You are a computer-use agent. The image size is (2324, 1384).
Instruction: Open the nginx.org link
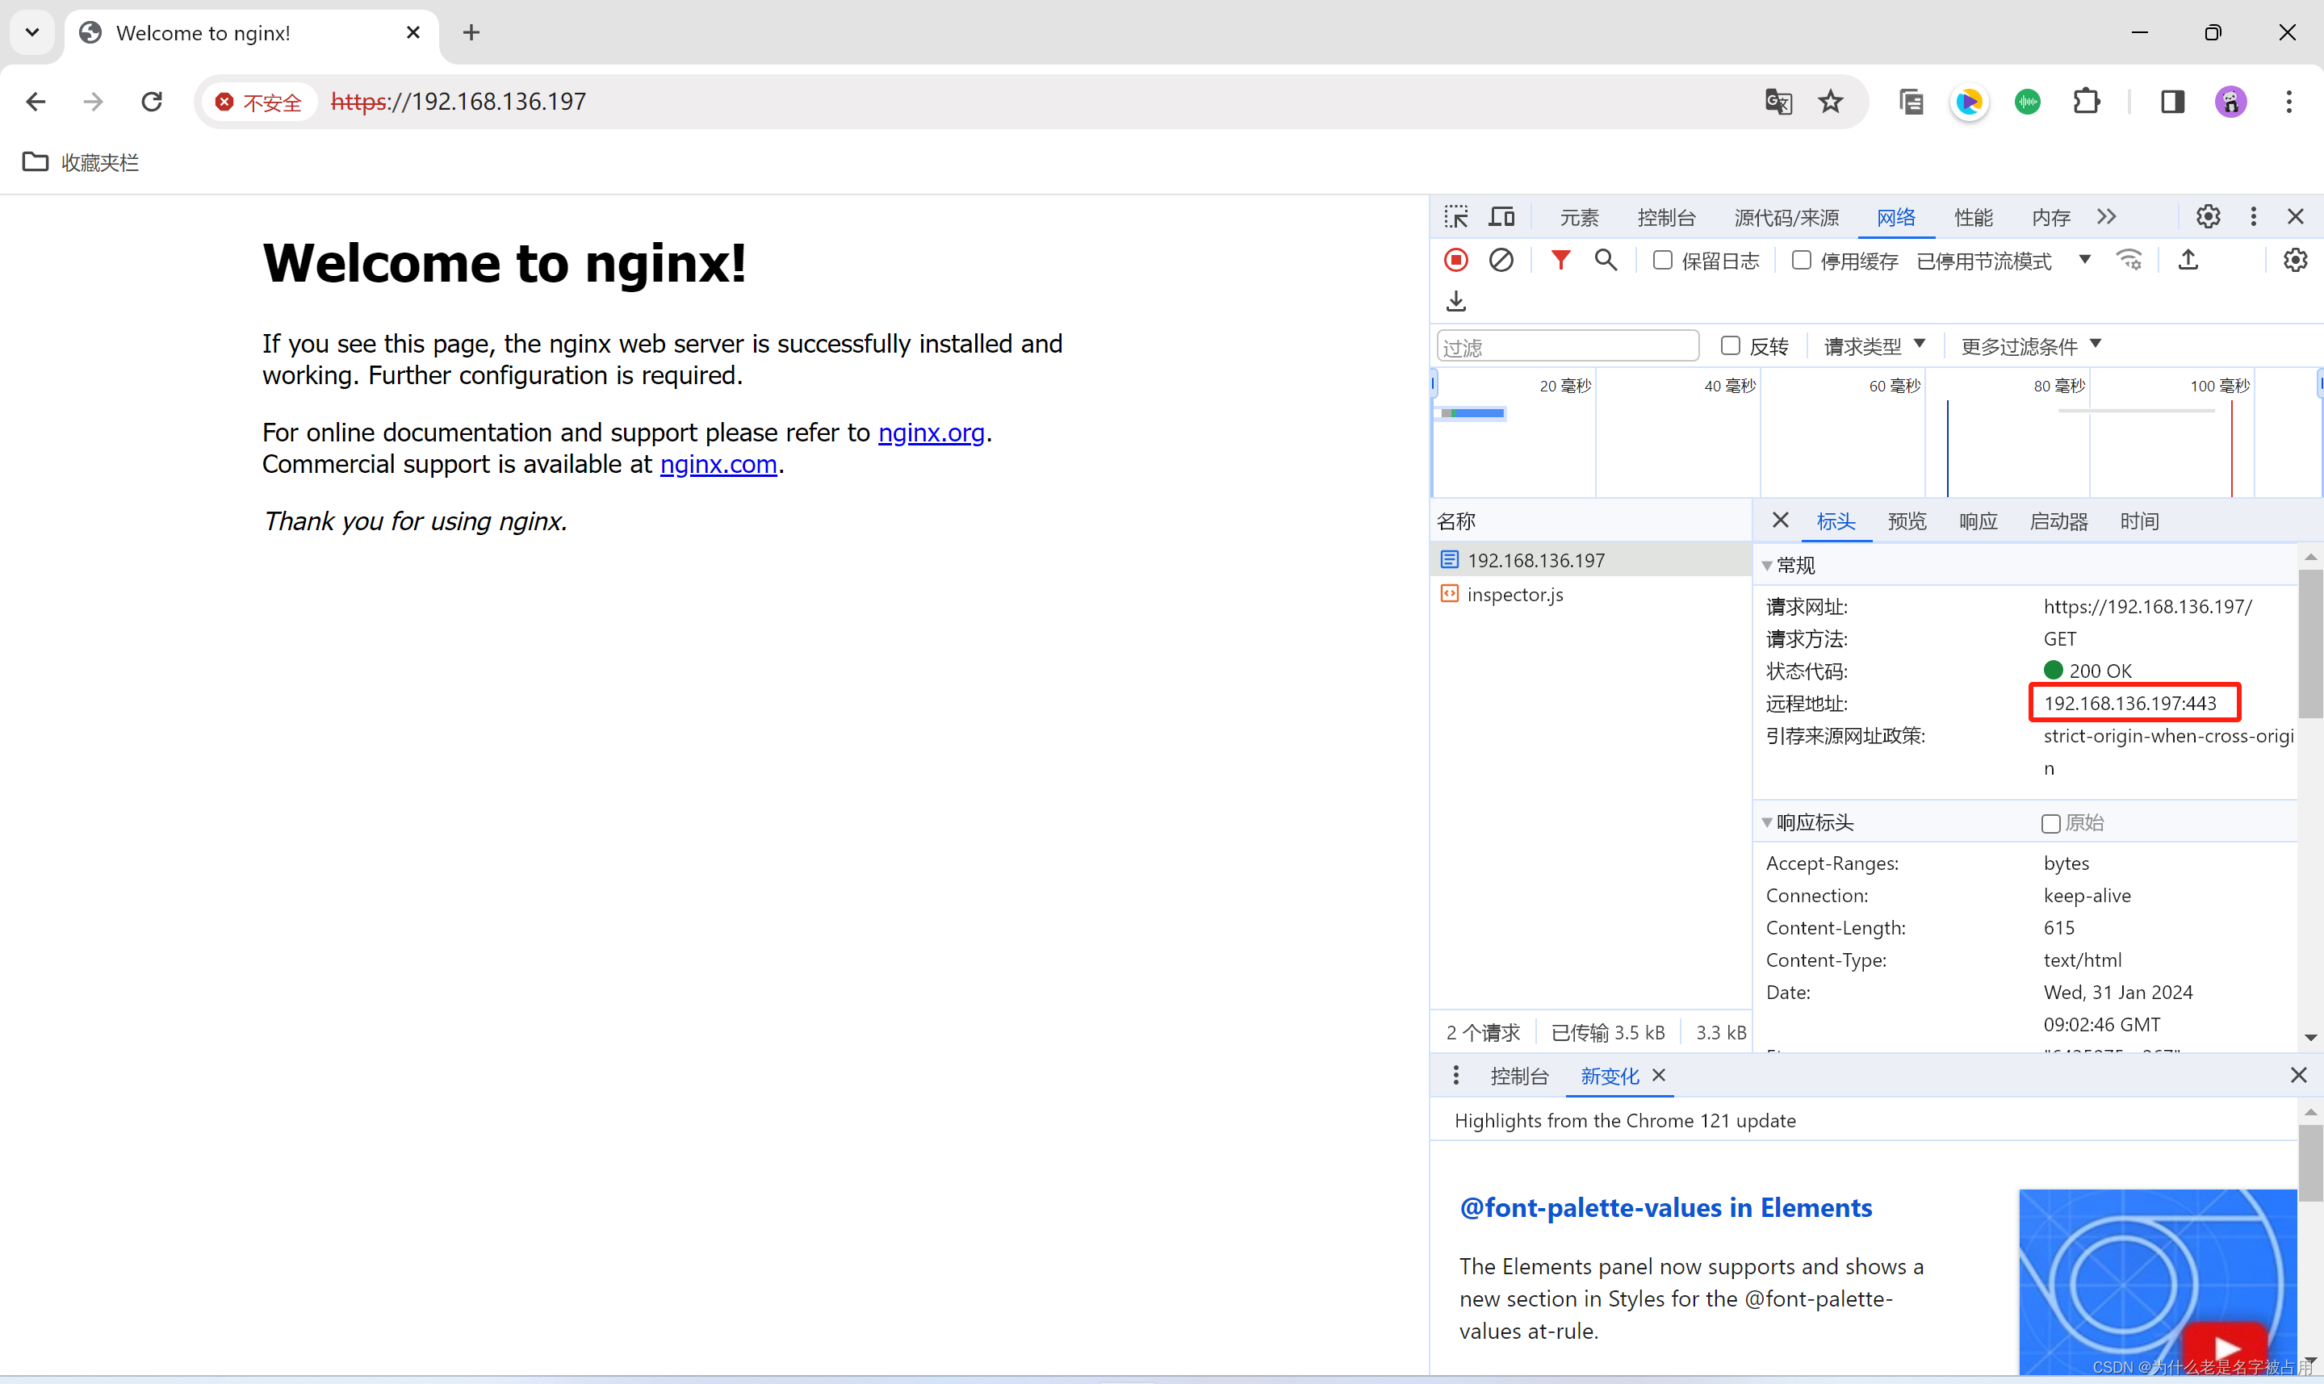[931, 433]
